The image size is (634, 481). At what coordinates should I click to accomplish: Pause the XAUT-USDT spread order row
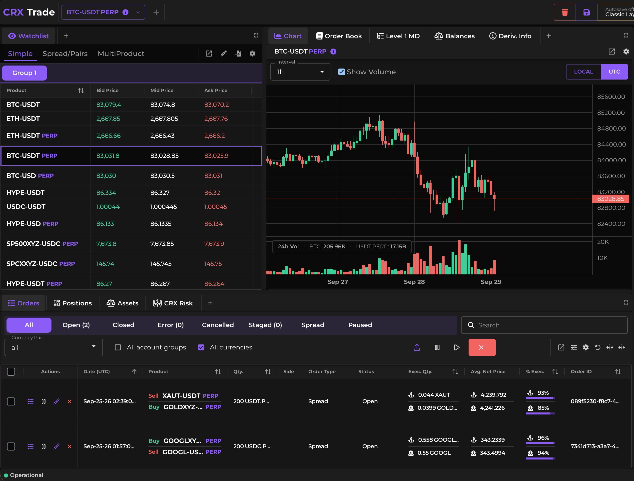pos(43,401)
